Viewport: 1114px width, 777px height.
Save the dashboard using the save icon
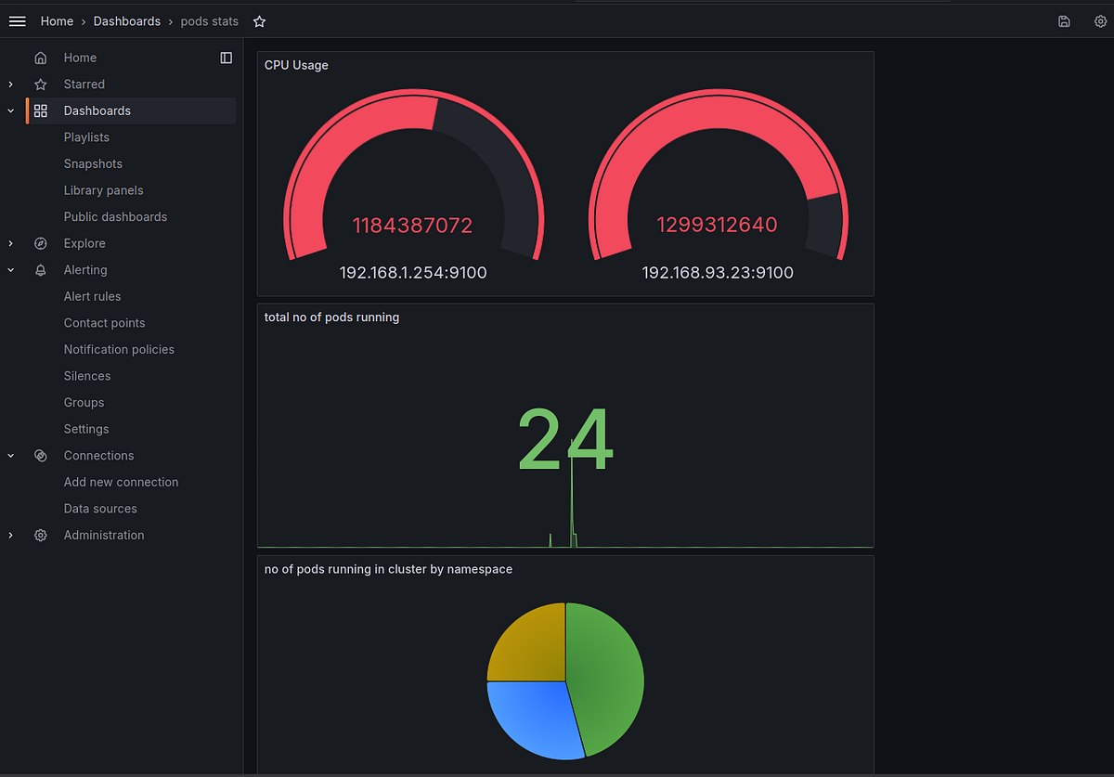pos(1064,21)
